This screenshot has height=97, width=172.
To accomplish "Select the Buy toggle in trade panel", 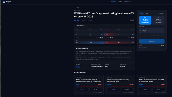I will [x=141, y=13].
